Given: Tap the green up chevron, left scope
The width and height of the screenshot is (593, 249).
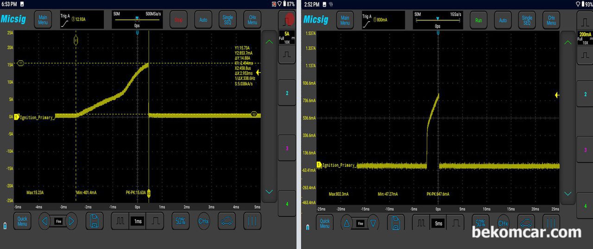Looking at the screenshot, I should (x=269, y=42).
